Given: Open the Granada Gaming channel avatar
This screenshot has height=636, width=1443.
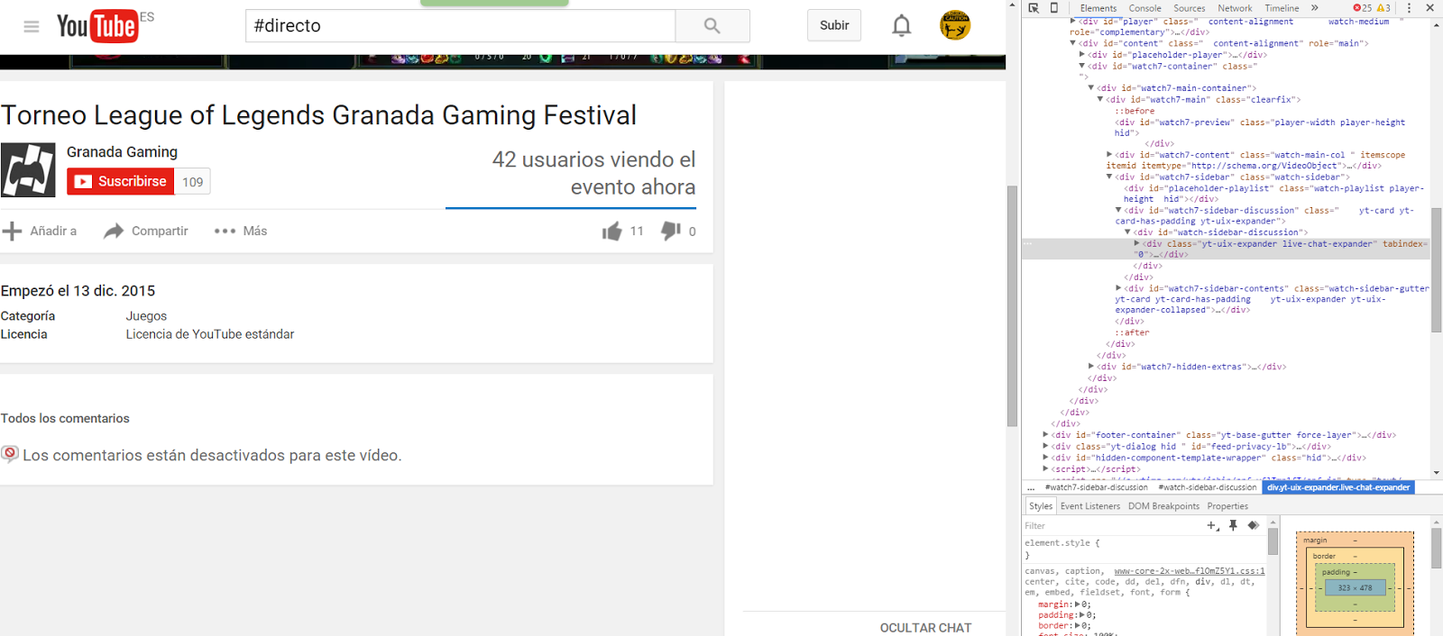Looking at the screenshot, I should tap(28, 170).
